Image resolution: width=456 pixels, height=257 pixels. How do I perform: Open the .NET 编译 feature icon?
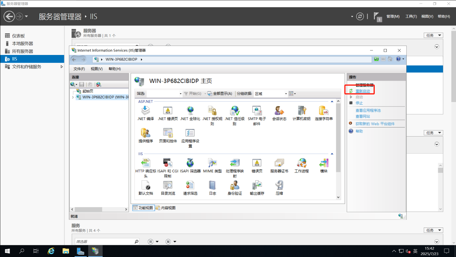coord(146,111)
